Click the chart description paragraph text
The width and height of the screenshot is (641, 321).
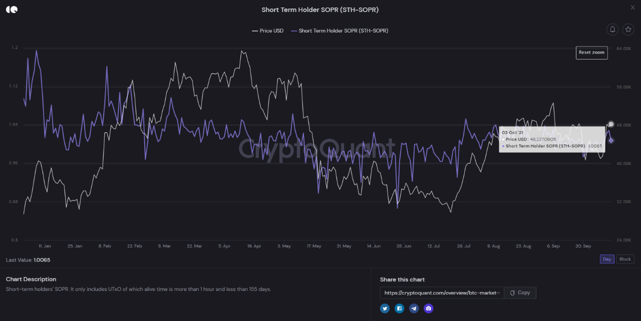pyautogui.click(x=138, y=289)
